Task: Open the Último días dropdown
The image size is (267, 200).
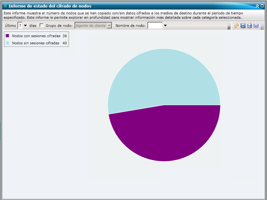Action: [x=25, y=26]
